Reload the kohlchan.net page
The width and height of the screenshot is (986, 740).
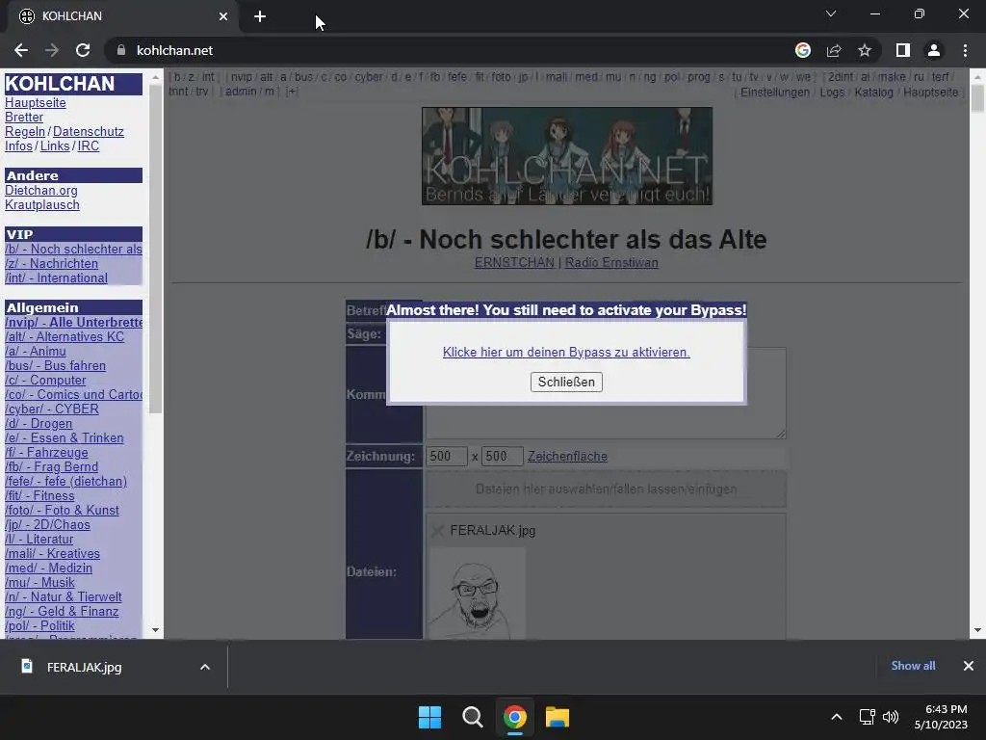[83, 50]
